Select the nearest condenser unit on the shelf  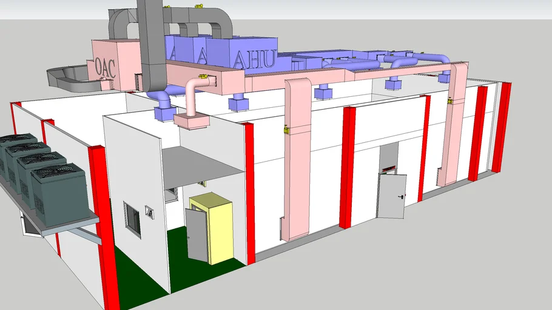[58, 189]
